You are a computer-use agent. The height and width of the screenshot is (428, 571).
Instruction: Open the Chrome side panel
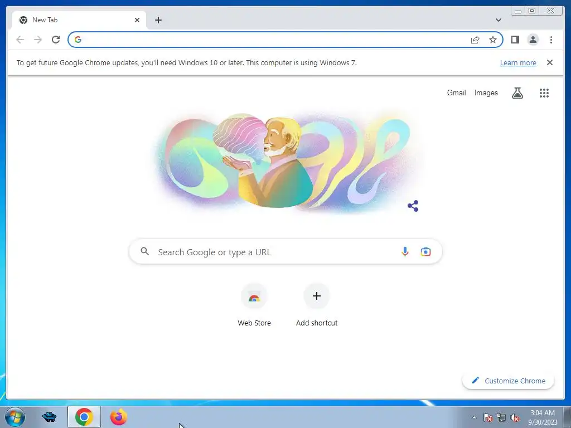(x=515, y=40)
